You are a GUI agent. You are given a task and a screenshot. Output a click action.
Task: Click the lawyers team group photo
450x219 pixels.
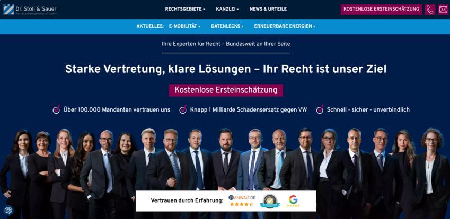click(225, 173)
